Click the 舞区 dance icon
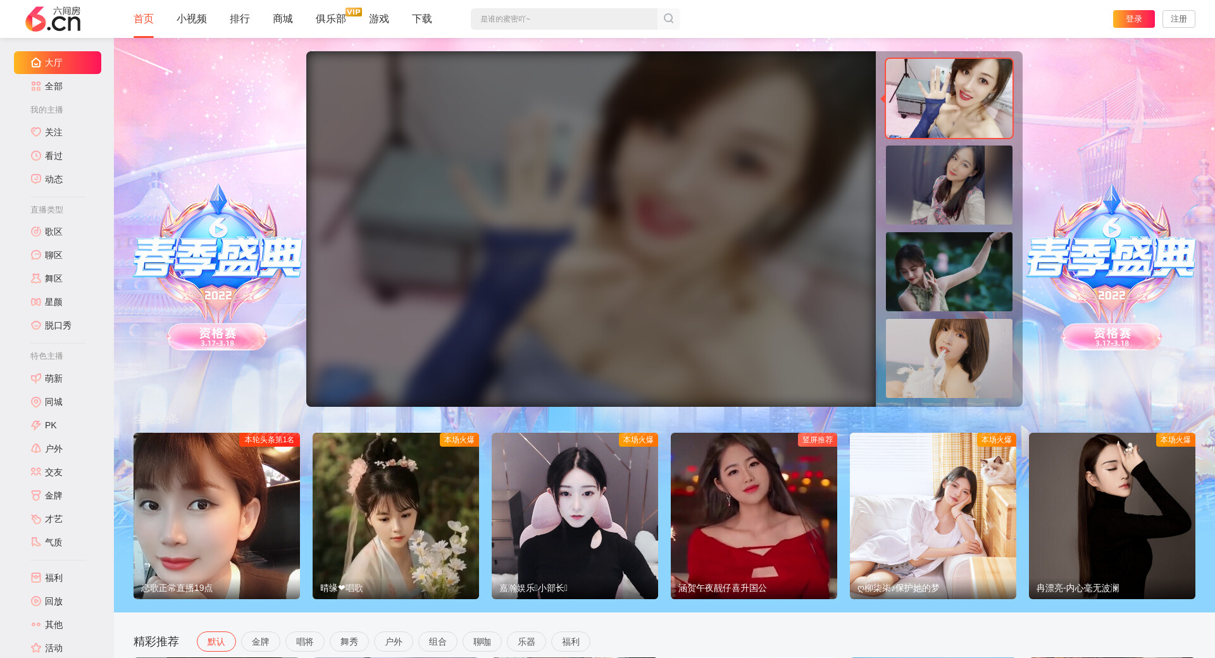The image size is (1215, 658). pyautogui.click(x=36, y=278)
